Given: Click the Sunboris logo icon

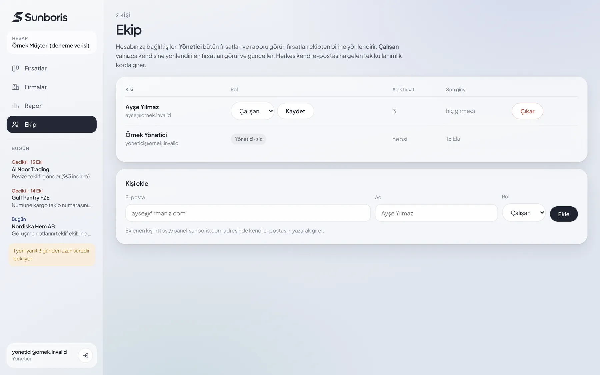Looking at the screenshot, I should pos(18,17).
